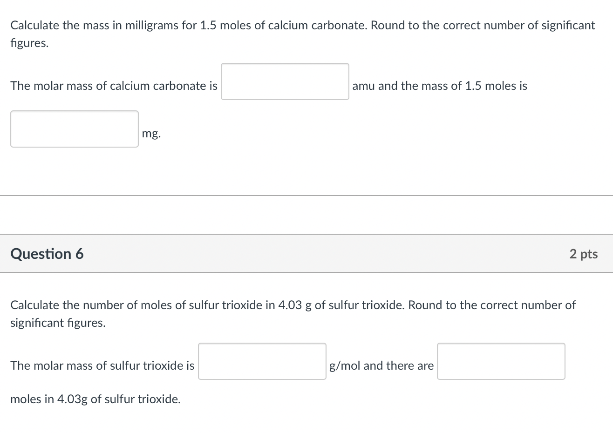Click the Question 6 header
Image resolution: width=613 pixels, height=433 pixels.
(47, 254)
